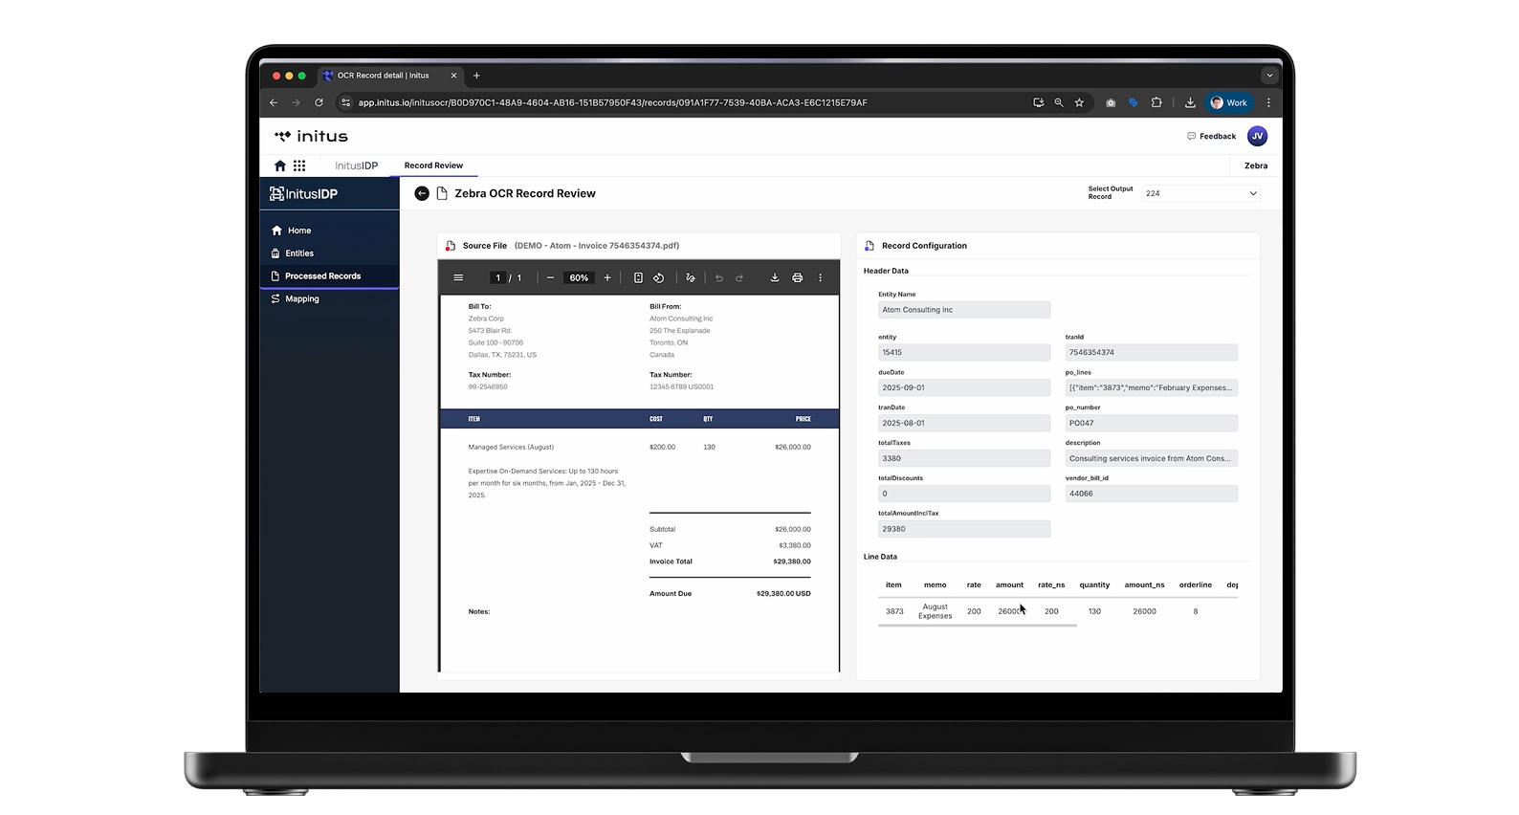Screen dimensions: 1519x815
Task: Open the apps grid icon
Action: [299, 165]
